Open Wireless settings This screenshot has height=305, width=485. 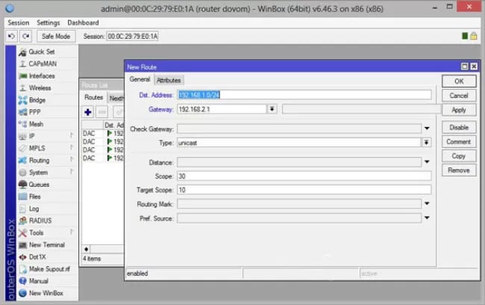click(x=40, y=88)
